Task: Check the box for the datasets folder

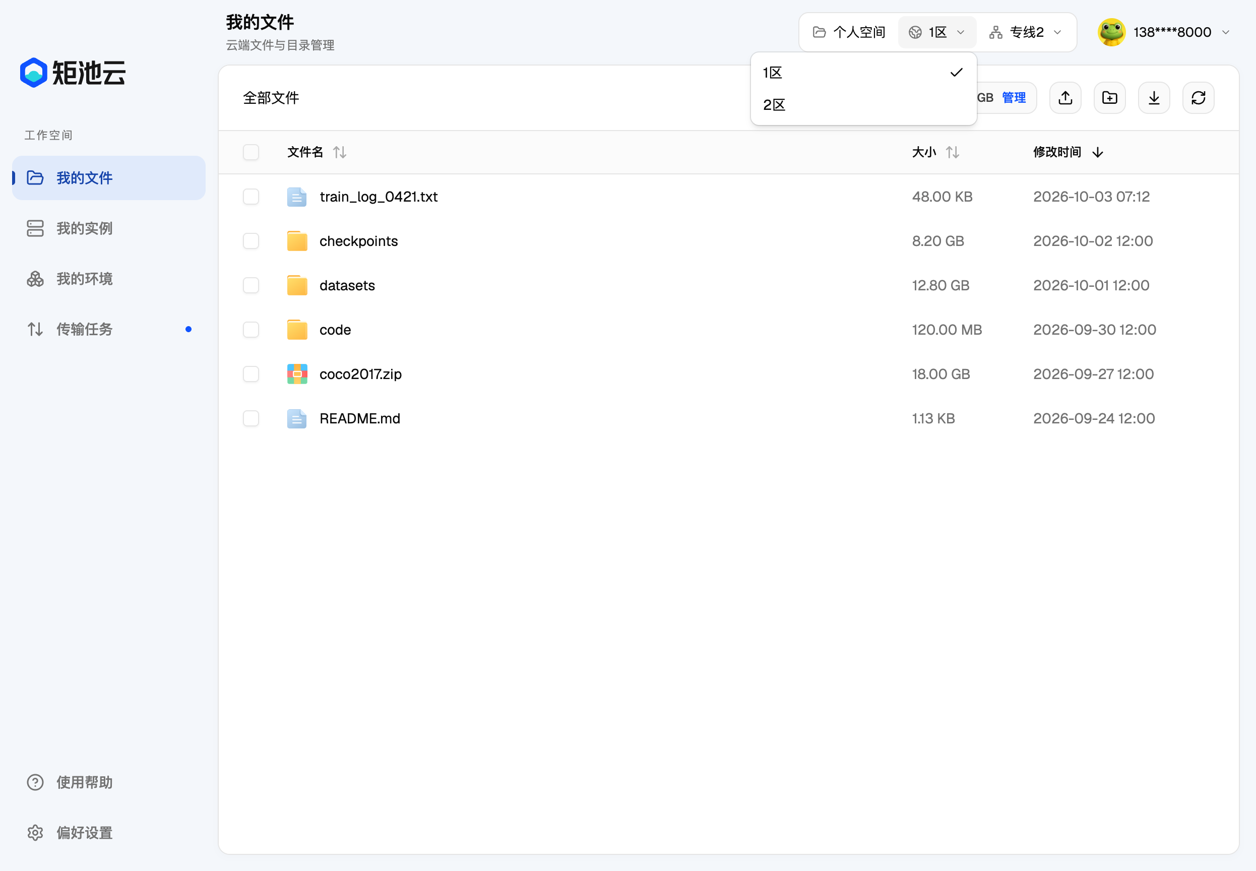Action: (x=251, y=285)
